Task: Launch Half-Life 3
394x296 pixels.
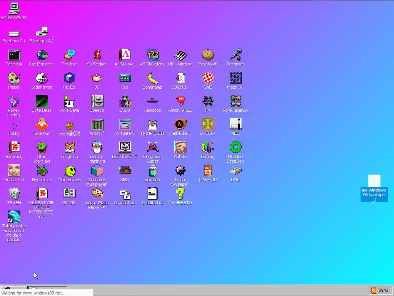Action: 180,124
